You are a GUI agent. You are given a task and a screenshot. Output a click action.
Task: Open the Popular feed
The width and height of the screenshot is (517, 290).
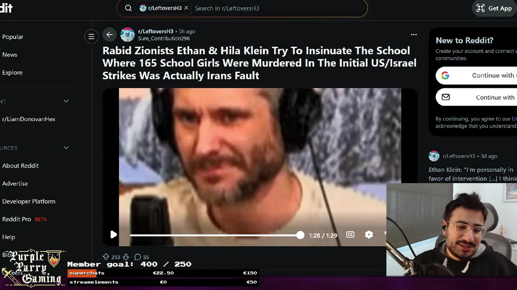click(13, 37)
